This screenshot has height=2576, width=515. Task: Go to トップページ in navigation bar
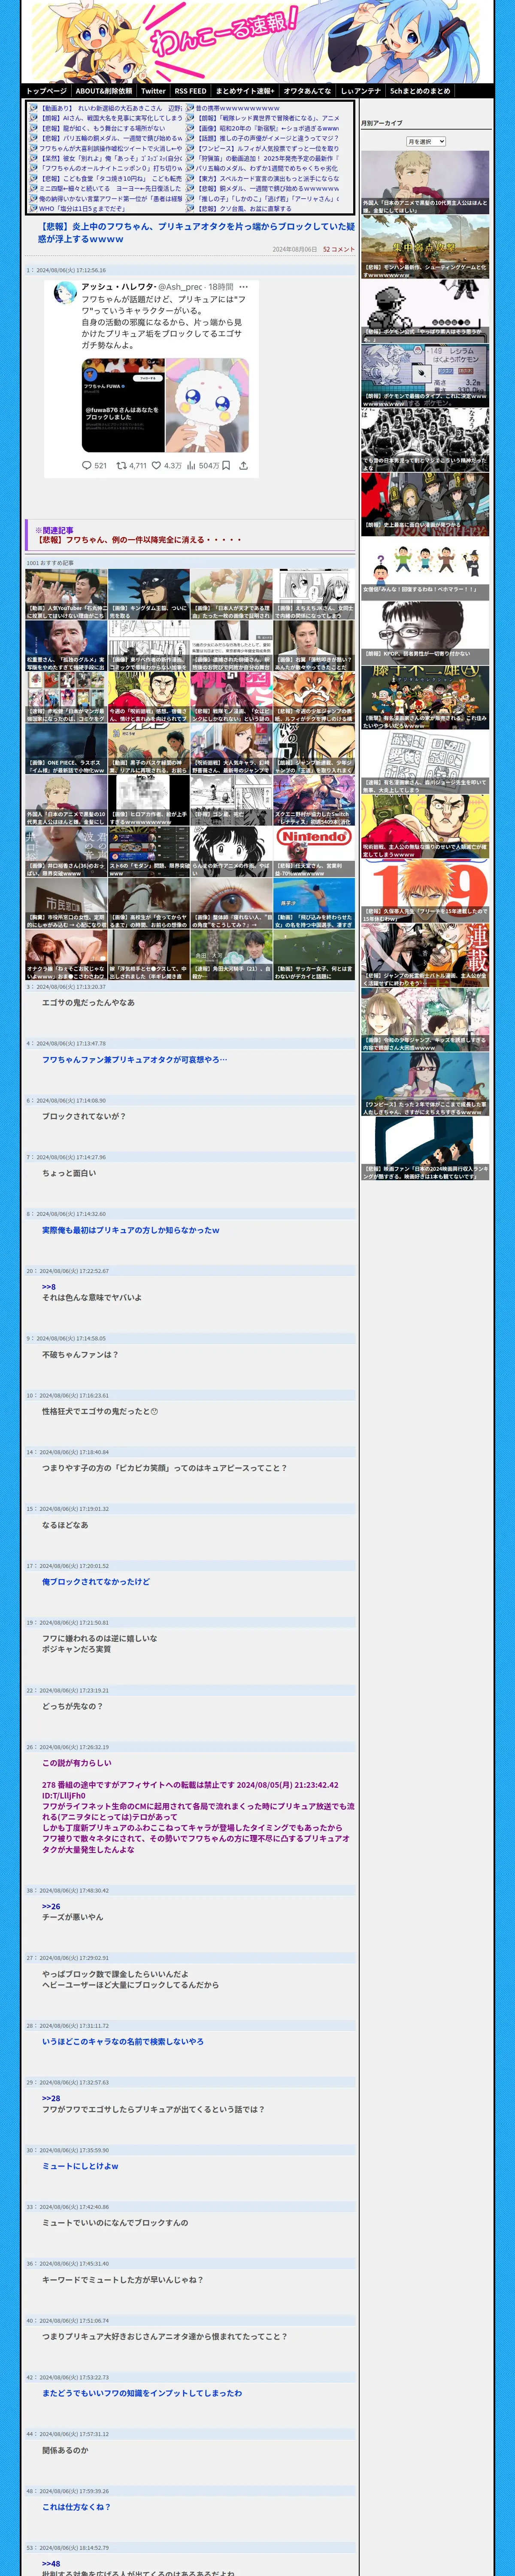46,91
